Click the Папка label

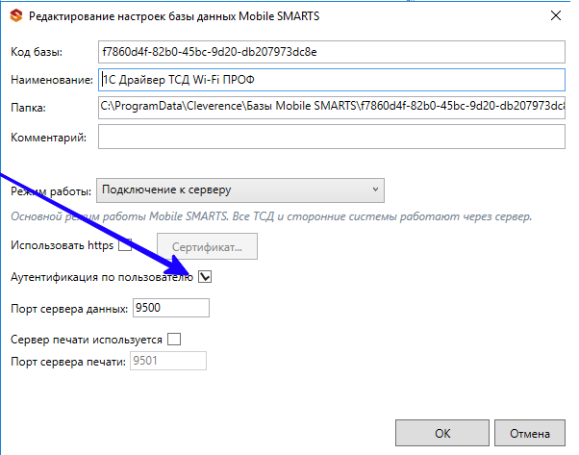pyautogui.click(x=28, y=108)
